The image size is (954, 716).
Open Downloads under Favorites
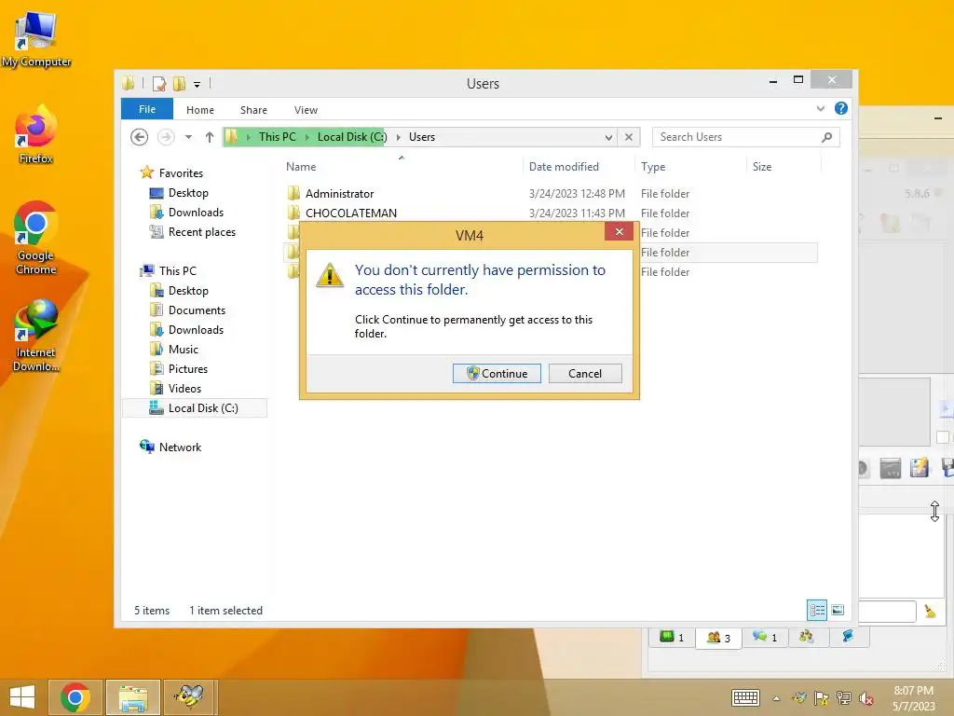pyautogui.click(x=196, y=212)
